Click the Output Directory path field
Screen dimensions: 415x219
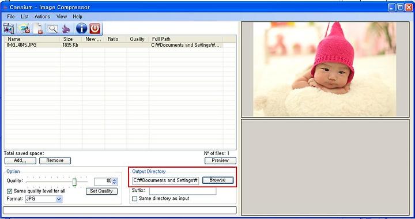tap(165, 180)
